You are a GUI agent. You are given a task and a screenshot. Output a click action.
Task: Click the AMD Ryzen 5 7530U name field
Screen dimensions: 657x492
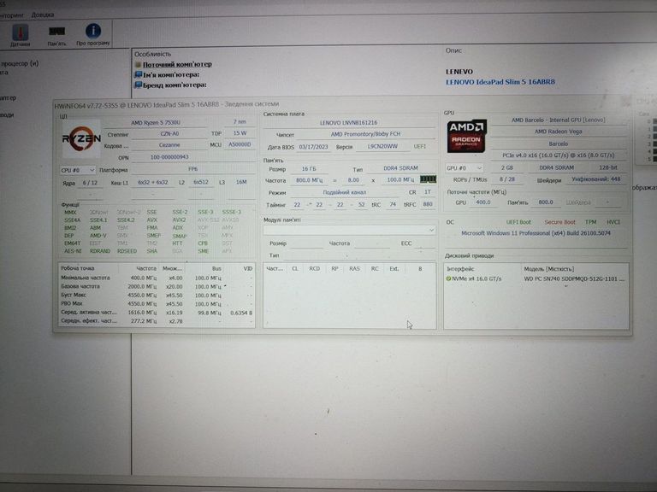coord(156,123)
